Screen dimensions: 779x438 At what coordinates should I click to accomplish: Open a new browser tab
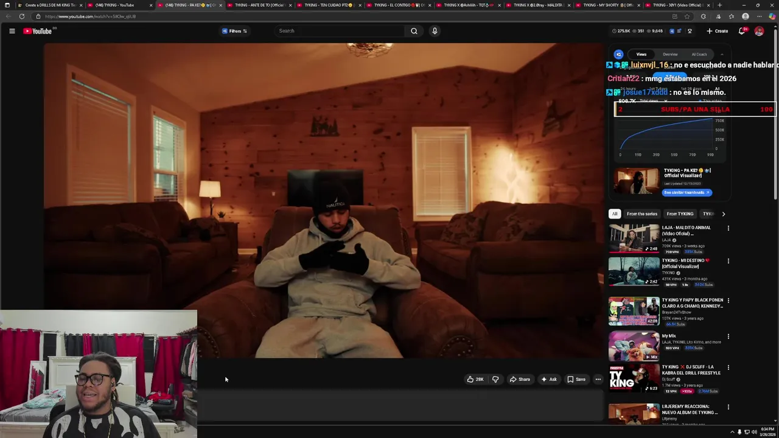click(719, 5)
